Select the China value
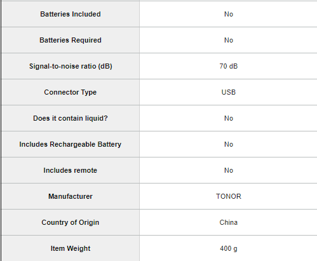Viewport: 317px width, 261px height. [229, 222]
